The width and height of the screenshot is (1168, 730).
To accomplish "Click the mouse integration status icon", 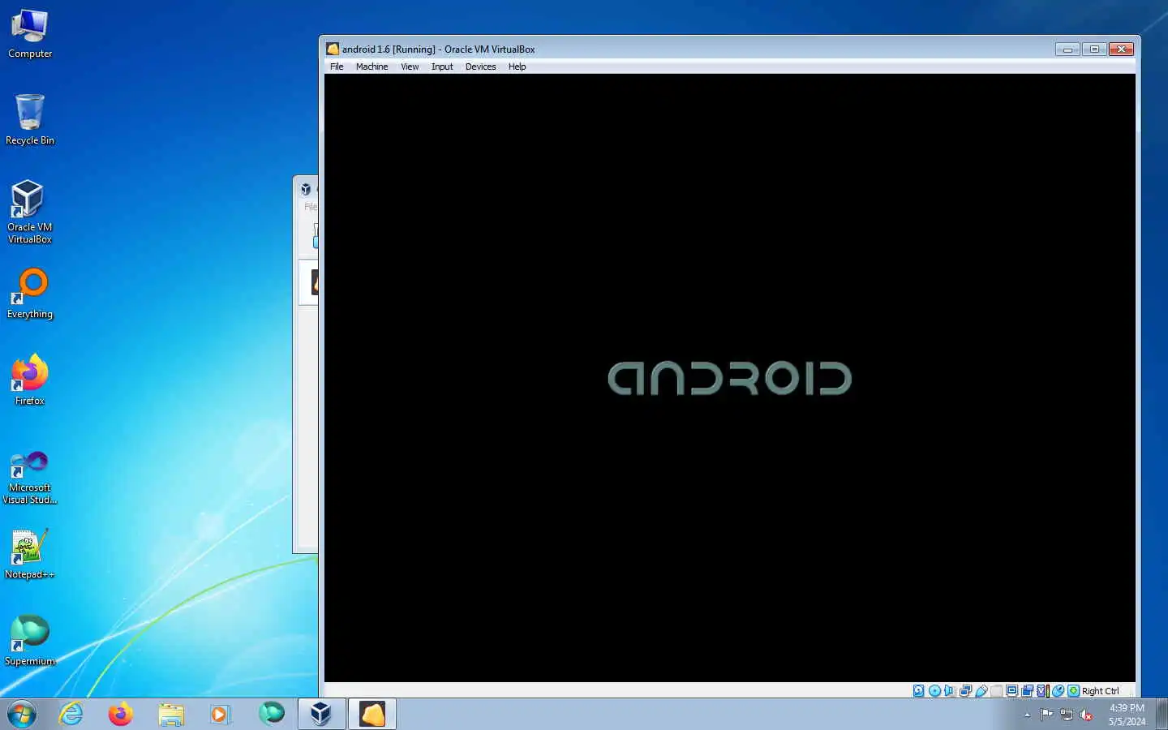I will (1058, 691).
